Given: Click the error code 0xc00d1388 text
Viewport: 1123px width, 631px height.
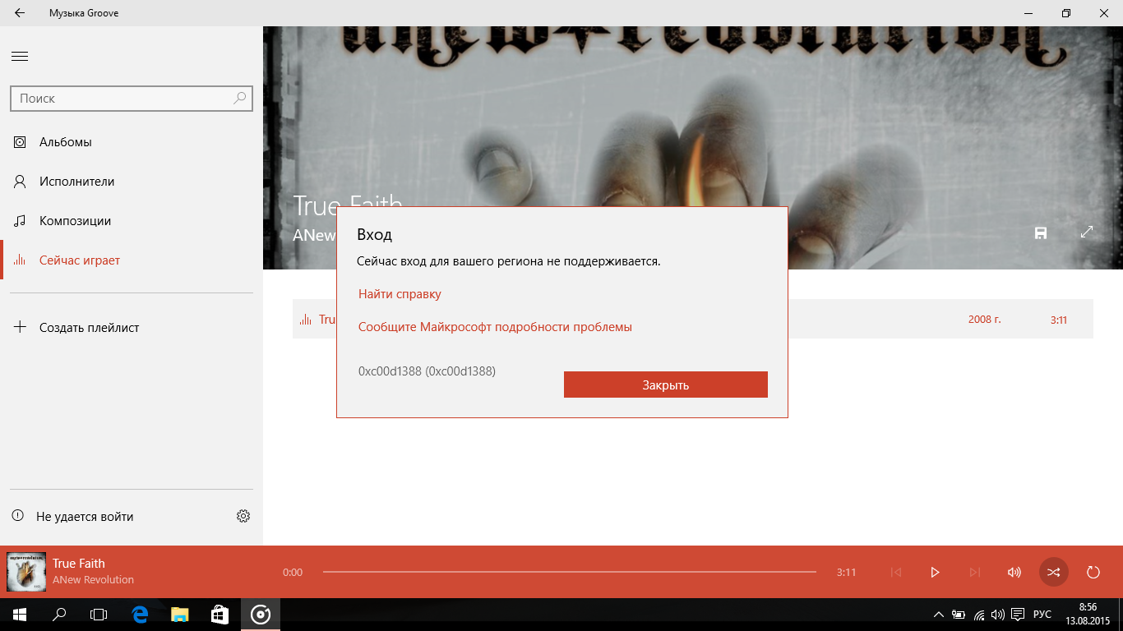Looking at the screenshot, I should click(427, 371).
